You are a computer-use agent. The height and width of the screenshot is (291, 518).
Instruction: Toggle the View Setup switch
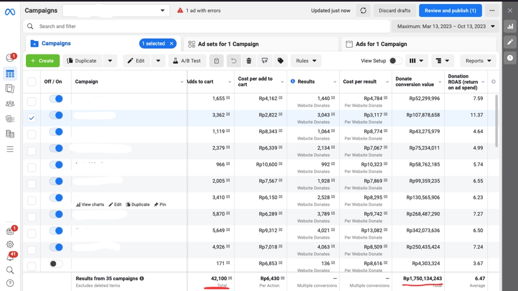pos(395,61)
